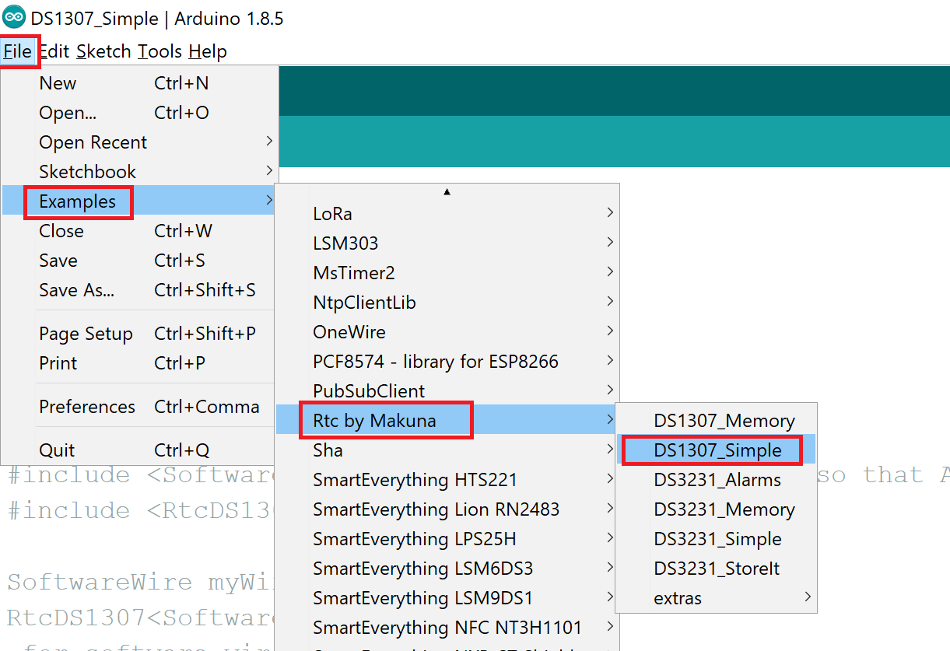Open the DS3231_StoreIt example
The height and width of the screenshot is (651, 950).
[716, 569]
